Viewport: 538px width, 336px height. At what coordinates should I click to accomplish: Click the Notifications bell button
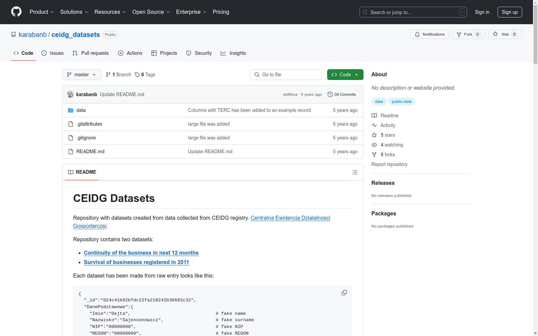429,34
